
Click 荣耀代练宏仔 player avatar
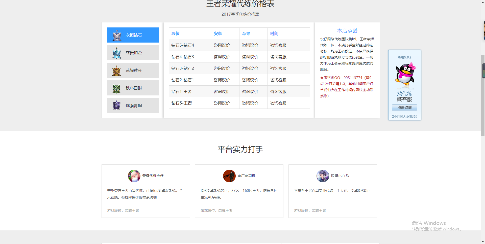(134, 176)
